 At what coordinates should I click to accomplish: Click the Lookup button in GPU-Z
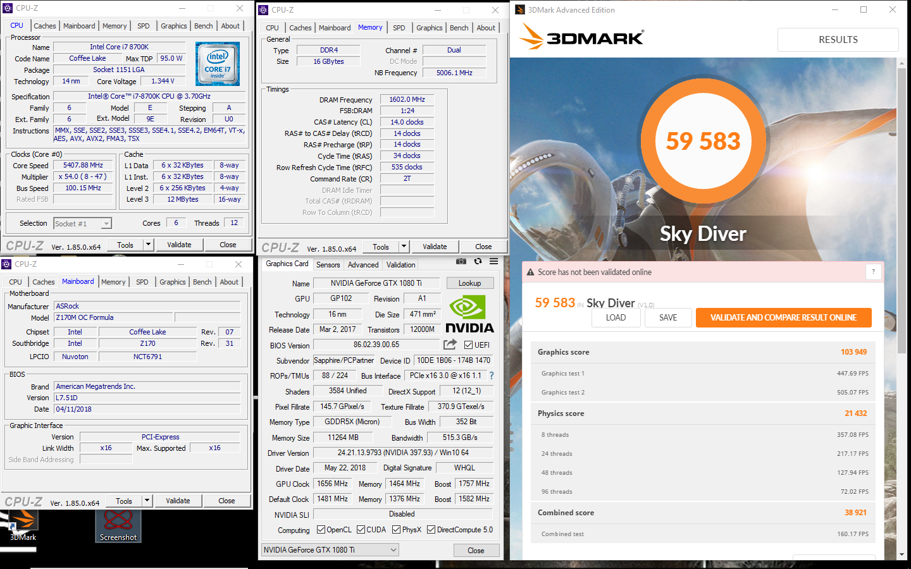tap(469, 283)
